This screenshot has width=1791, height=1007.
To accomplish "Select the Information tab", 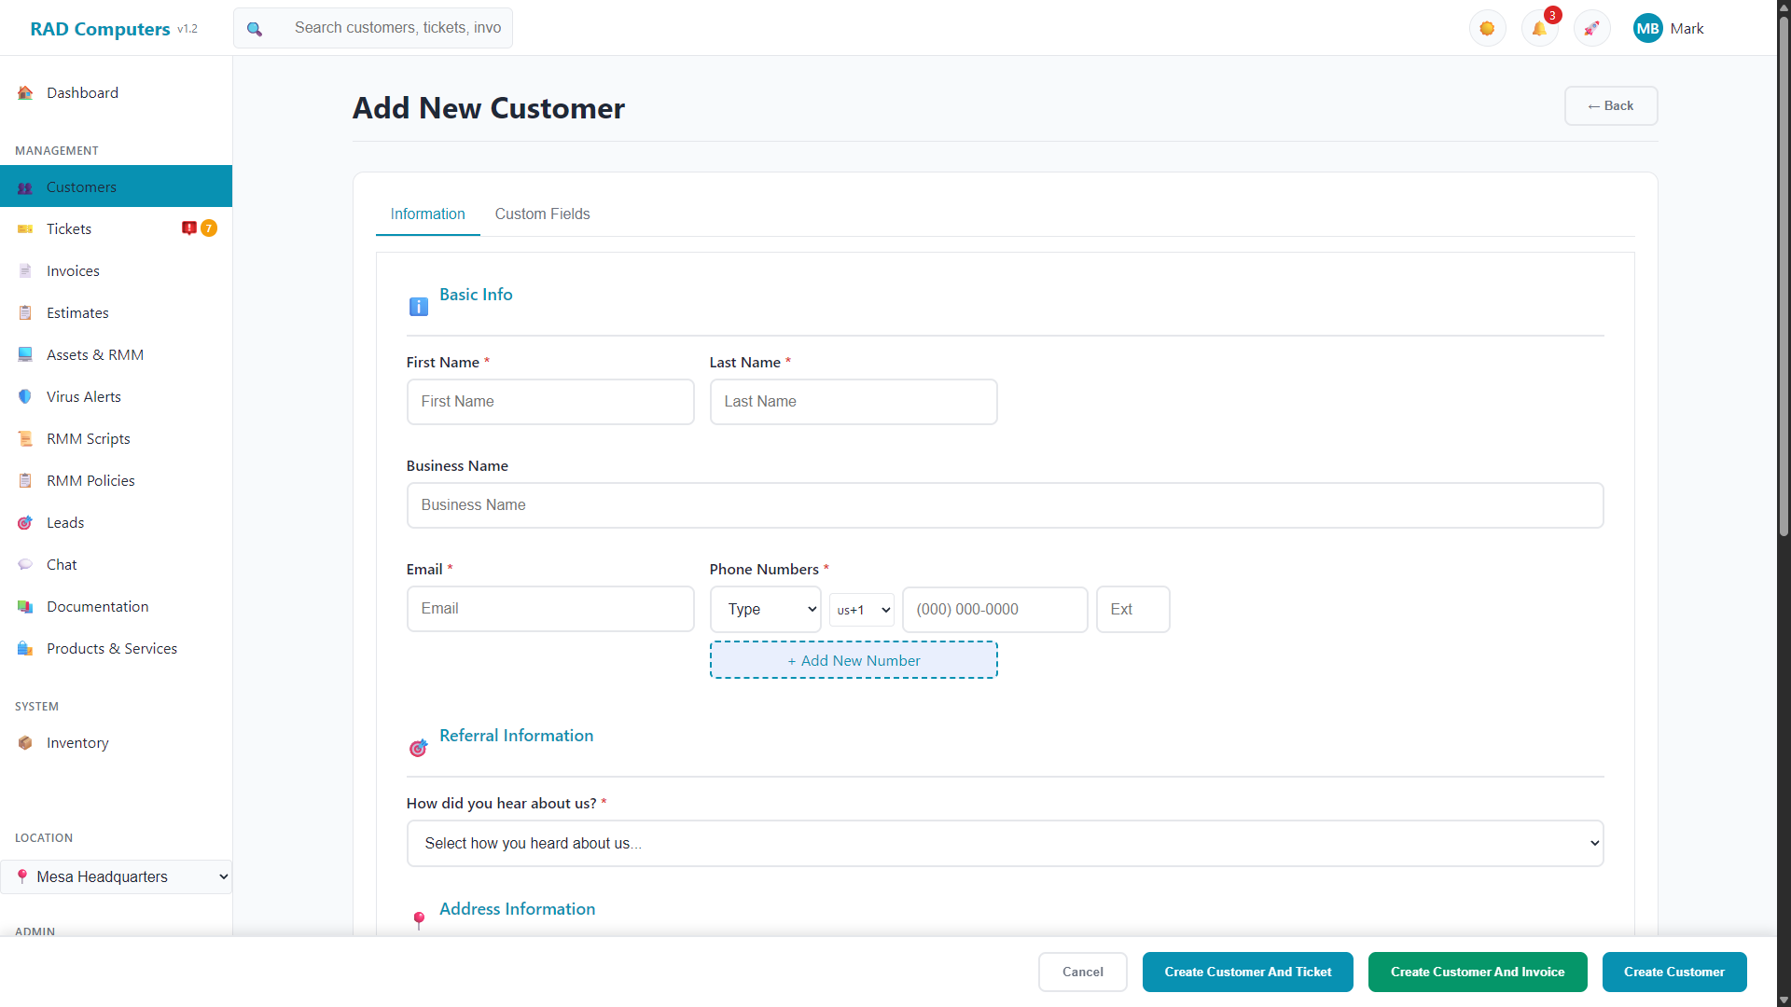I will (x=427, y=214).
